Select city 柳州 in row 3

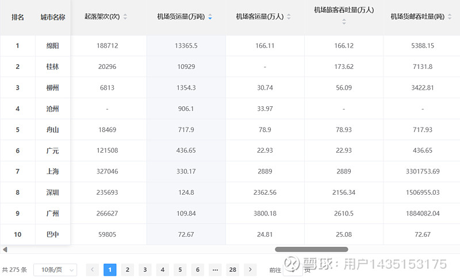tap(53, 87)
